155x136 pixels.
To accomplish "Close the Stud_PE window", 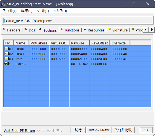I will [x=148, y=4].
